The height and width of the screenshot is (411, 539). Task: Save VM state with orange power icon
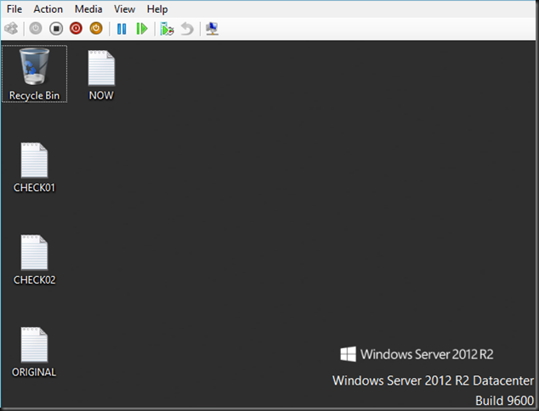point(96,29)
